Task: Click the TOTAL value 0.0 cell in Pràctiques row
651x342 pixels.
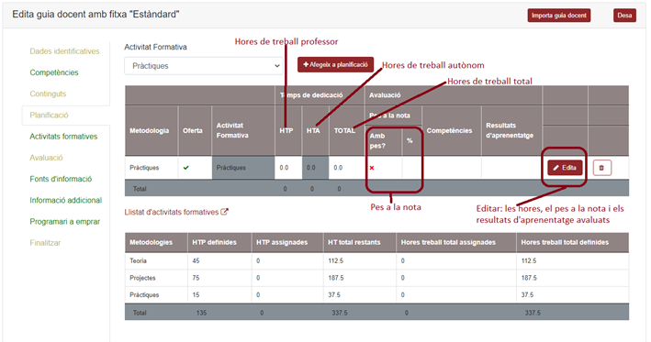Action: [347, 168]
